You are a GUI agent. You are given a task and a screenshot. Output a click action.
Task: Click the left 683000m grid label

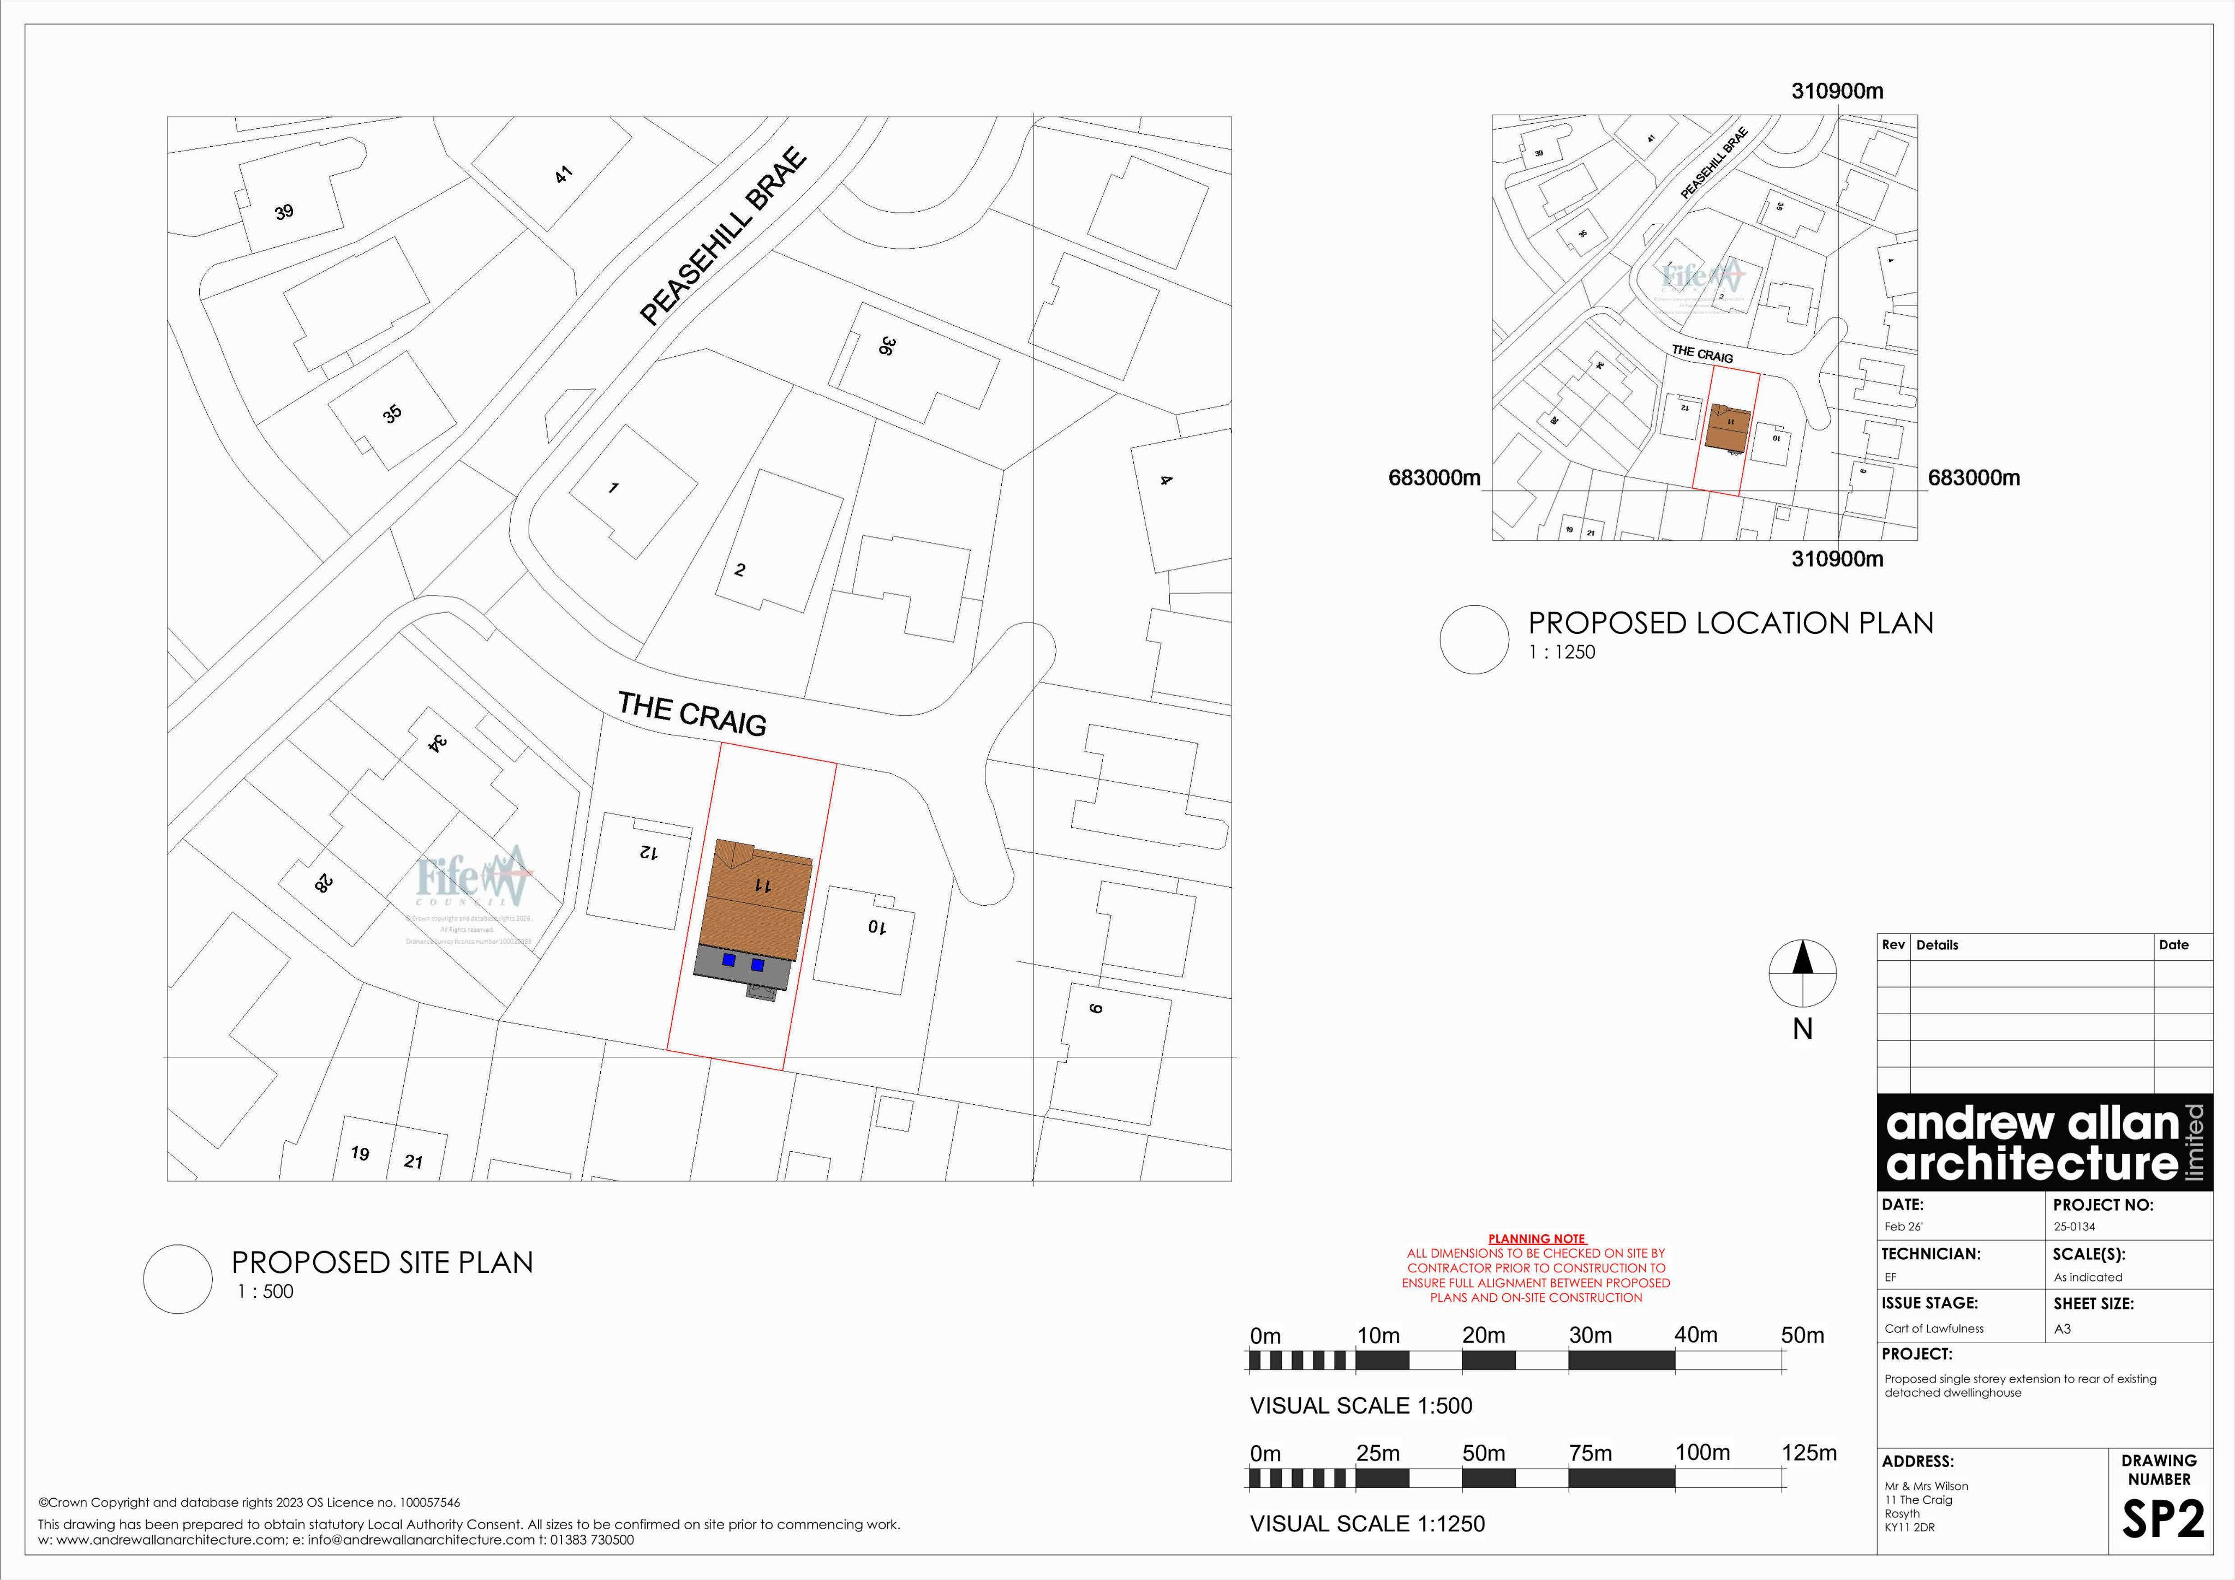1434,478
